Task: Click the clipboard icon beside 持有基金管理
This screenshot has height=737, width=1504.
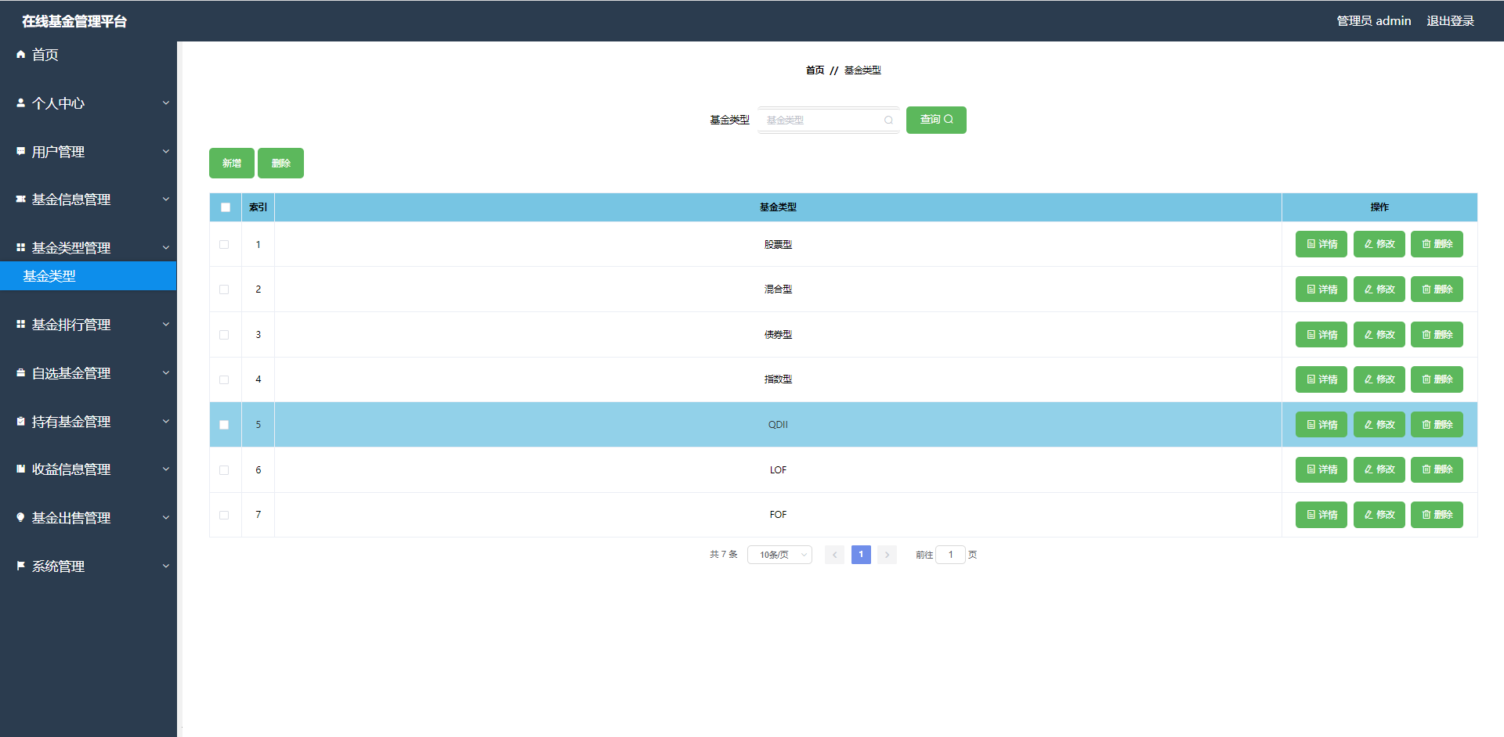Action: 21,421
